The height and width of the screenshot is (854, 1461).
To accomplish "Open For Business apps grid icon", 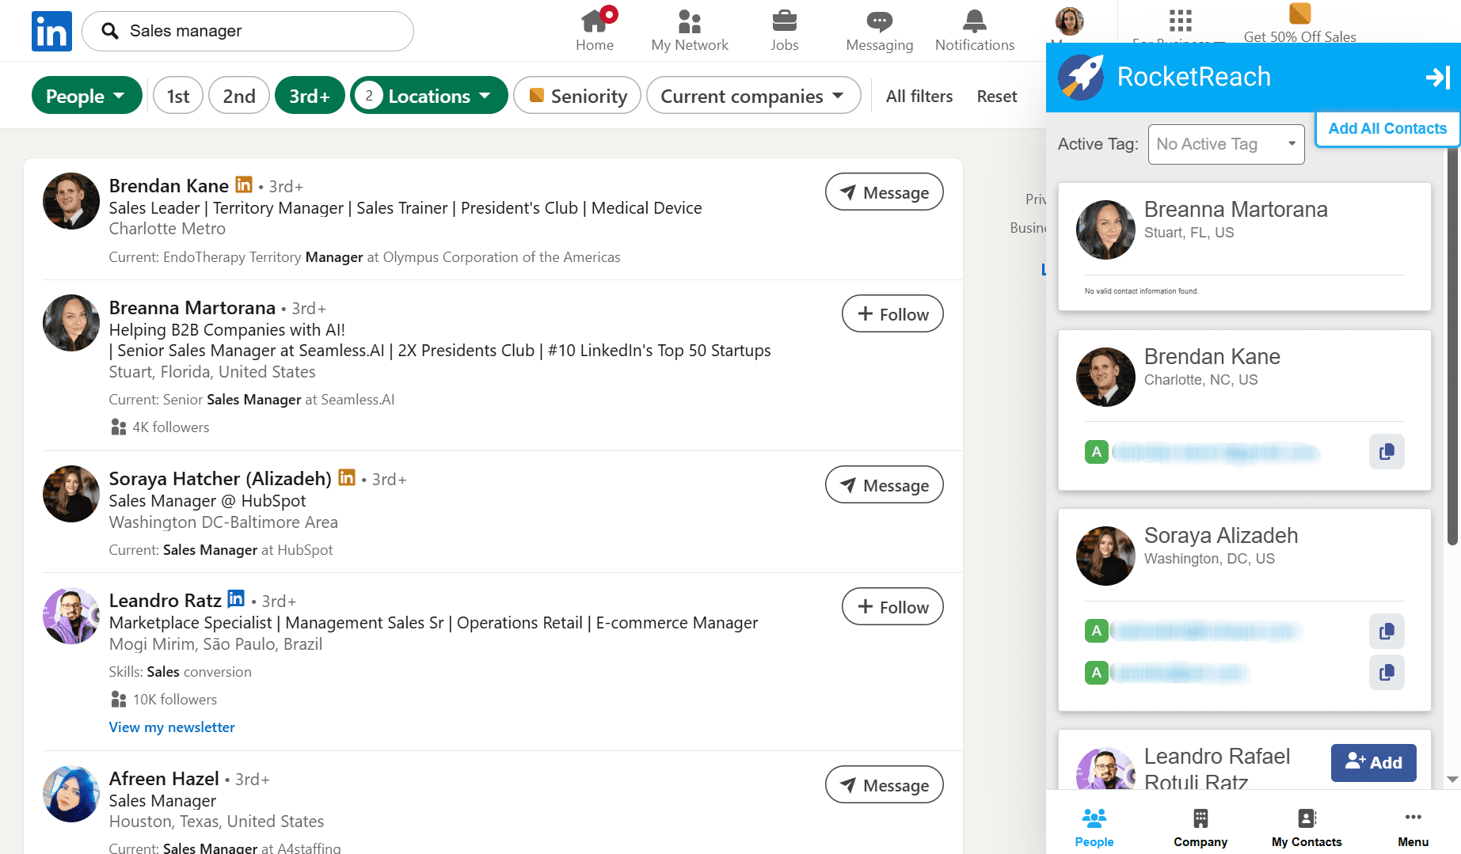I will coord(1179,21).
